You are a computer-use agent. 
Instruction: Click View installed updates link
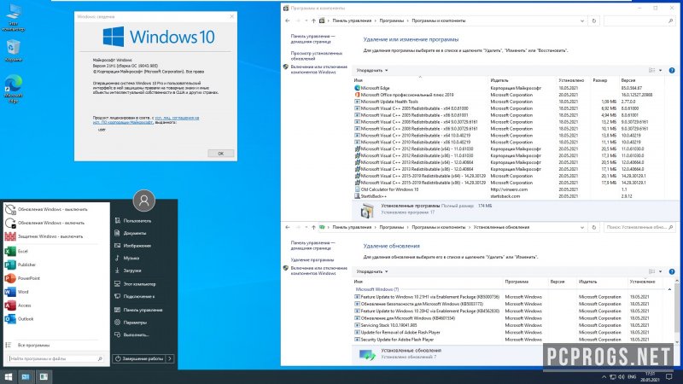316,55
